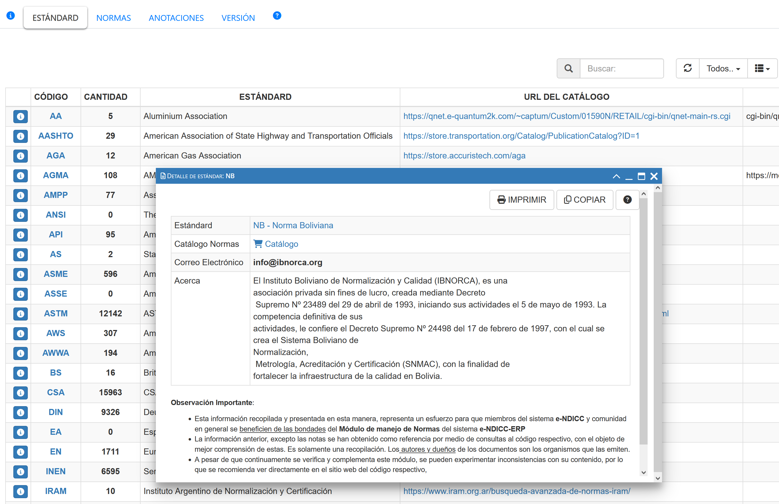The image size is (779, 504).
Task: Switch to the NORMAS tab
Action: [113, 18]
